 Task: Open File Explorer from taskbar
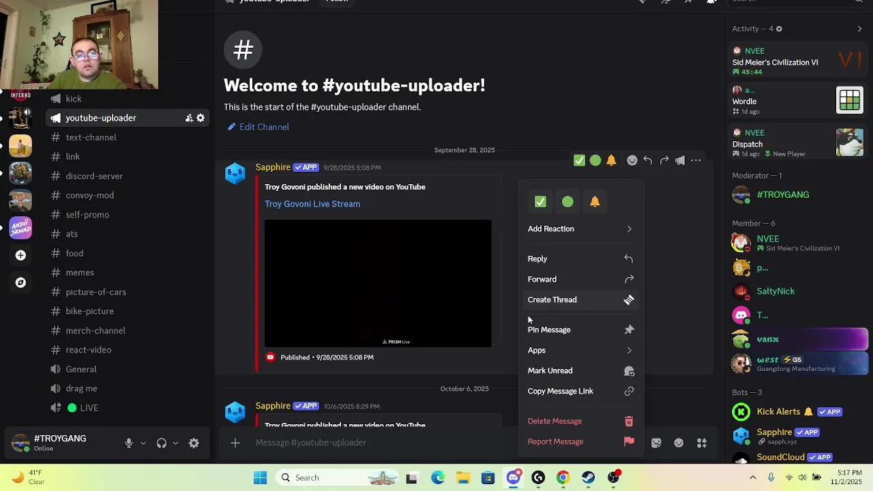(462, 478)
